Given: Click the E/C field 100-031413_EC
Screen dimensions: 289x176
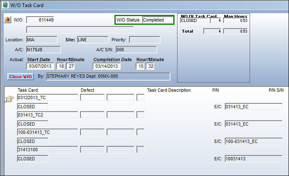Looking at the screenshot, I should pyautogui.click(x=254, y=141).
